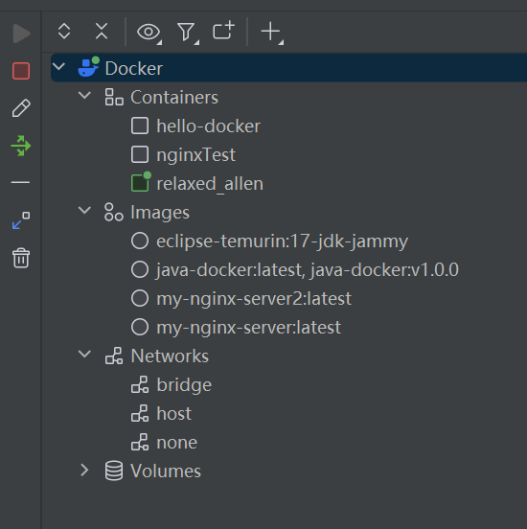Click the Expand All toolbar icon

(64, 32)
